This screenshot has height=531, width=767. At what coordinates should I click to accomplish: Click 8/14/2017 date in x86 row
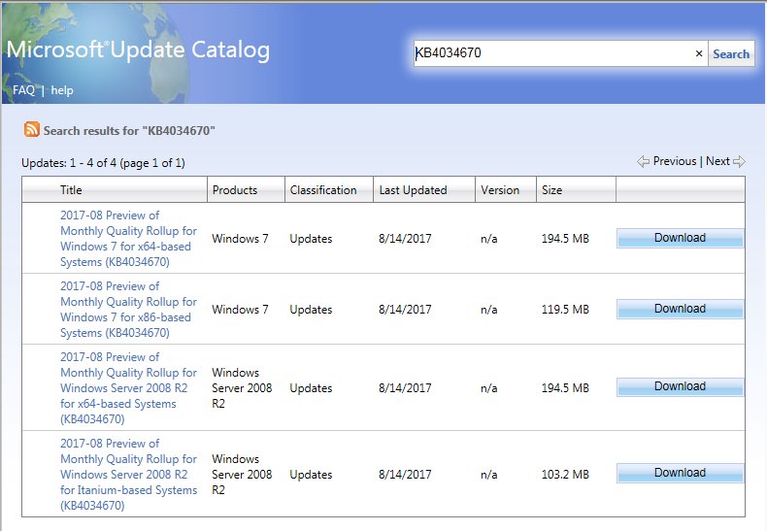click(405, 310)
